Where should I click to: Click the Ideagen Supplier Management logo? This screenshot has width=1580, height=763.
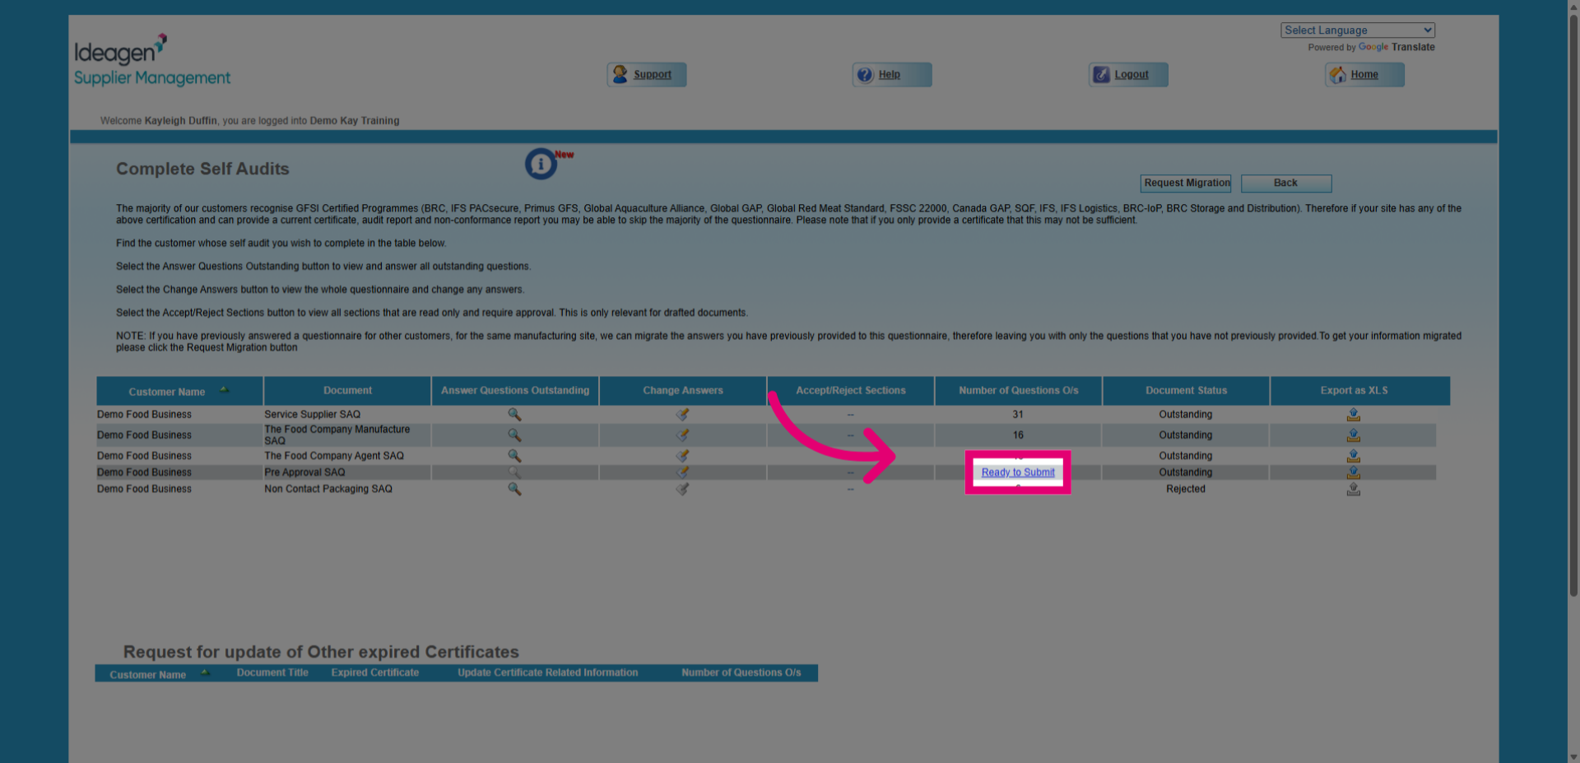click(152, 60)
